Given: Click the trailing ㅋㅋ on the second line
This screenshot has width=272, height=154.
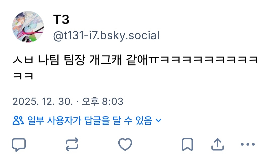Looking at the screenshot, I should (x=23, y=76).
